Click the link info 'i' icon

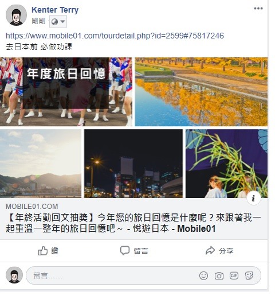[x=254, y=198]
